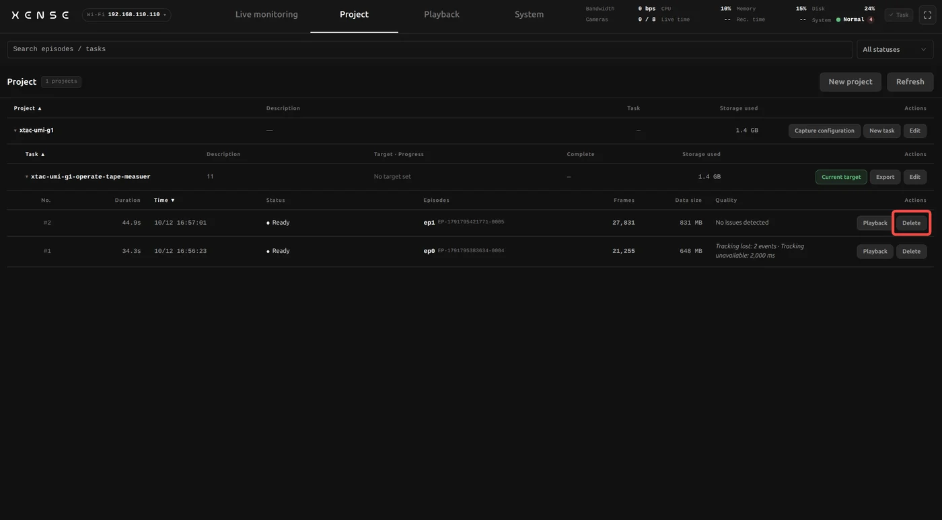Edit the xtac-umi-g1 project
This screenshot has height=520, width=942.
(x=915, y=131)
